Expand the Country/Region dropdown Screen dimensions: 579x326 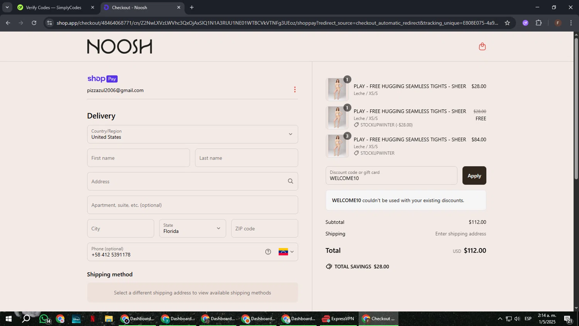tap(193, 134)
